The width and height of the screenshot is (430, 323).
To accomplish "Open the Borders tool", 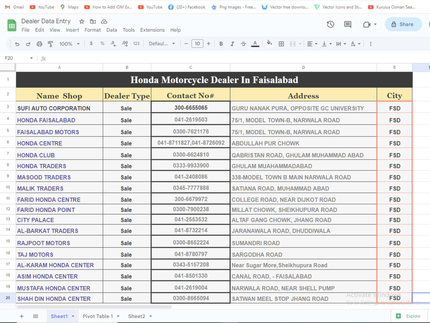I will pos(281,44).
